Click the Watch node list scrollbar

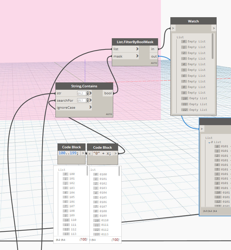pyautogui.click(x=212, y=46)
